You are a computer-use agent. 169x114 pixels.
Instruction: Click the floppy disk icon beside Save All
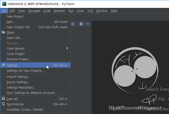click(x=3, y=98)
